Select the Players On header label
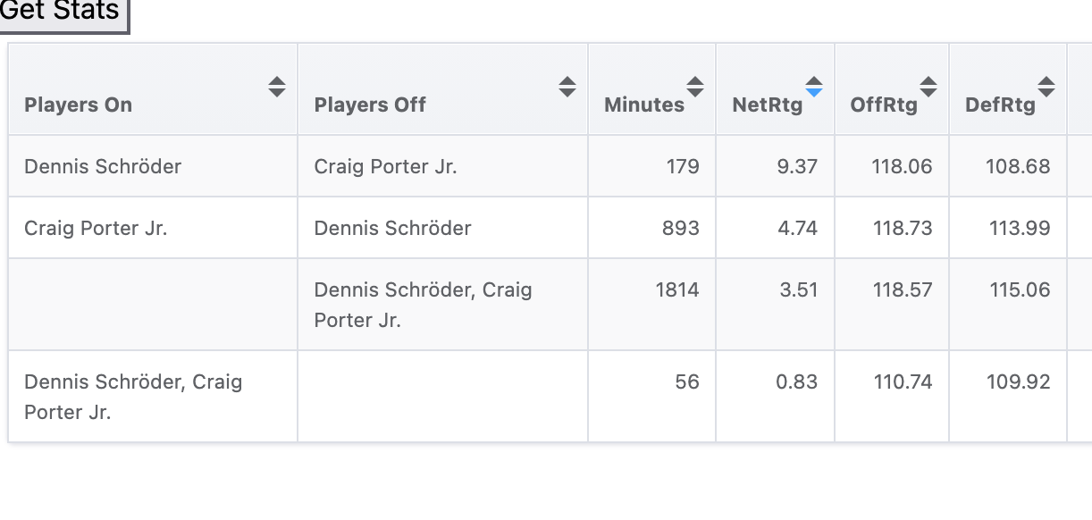1092x520 pixels. coord(79,105)
